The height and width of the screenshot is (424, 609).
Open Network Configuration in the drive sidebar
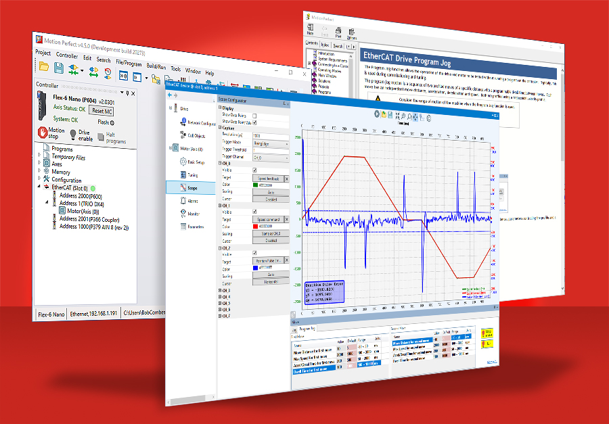click(x=198, y=122)
